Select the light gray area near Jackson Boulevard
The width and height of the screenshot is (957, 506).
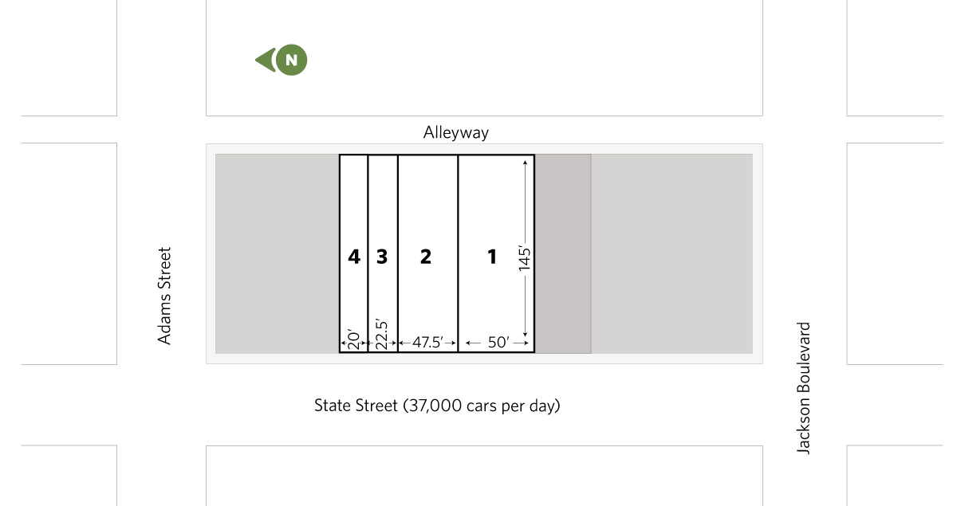[x=671, y=253]
